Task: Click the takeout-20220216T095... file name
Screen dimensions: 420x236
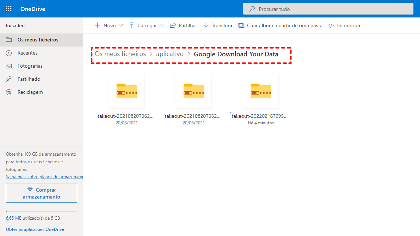Action: point(260,116)
